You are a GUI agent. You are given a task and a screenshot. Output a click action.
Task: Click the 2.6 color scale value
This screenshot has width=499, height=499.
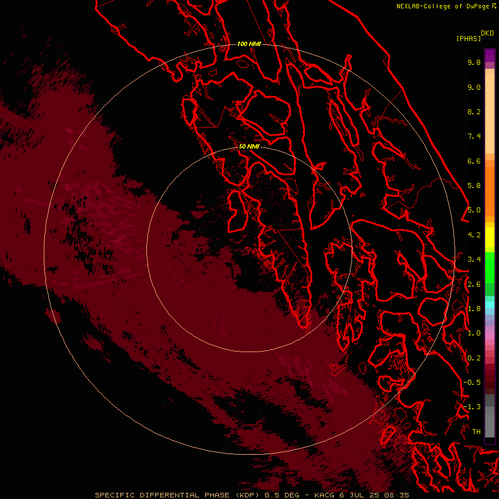[474, 284]
